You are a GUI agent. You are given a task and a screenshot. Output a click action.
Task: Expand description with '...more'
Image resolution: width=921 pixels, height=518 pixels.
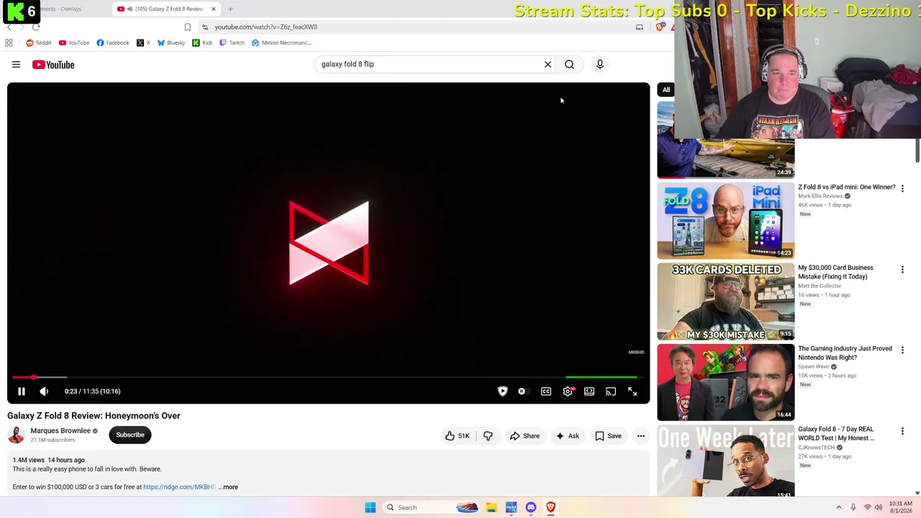228,487
